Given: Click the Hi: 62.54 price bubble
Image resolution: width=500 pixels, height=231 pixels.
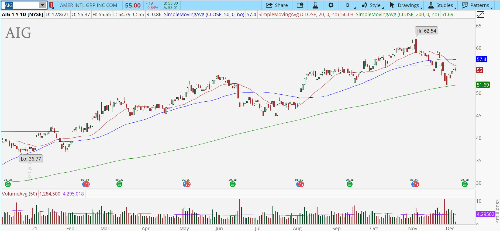Looking at the screenshot, I should tap(426, 31).
